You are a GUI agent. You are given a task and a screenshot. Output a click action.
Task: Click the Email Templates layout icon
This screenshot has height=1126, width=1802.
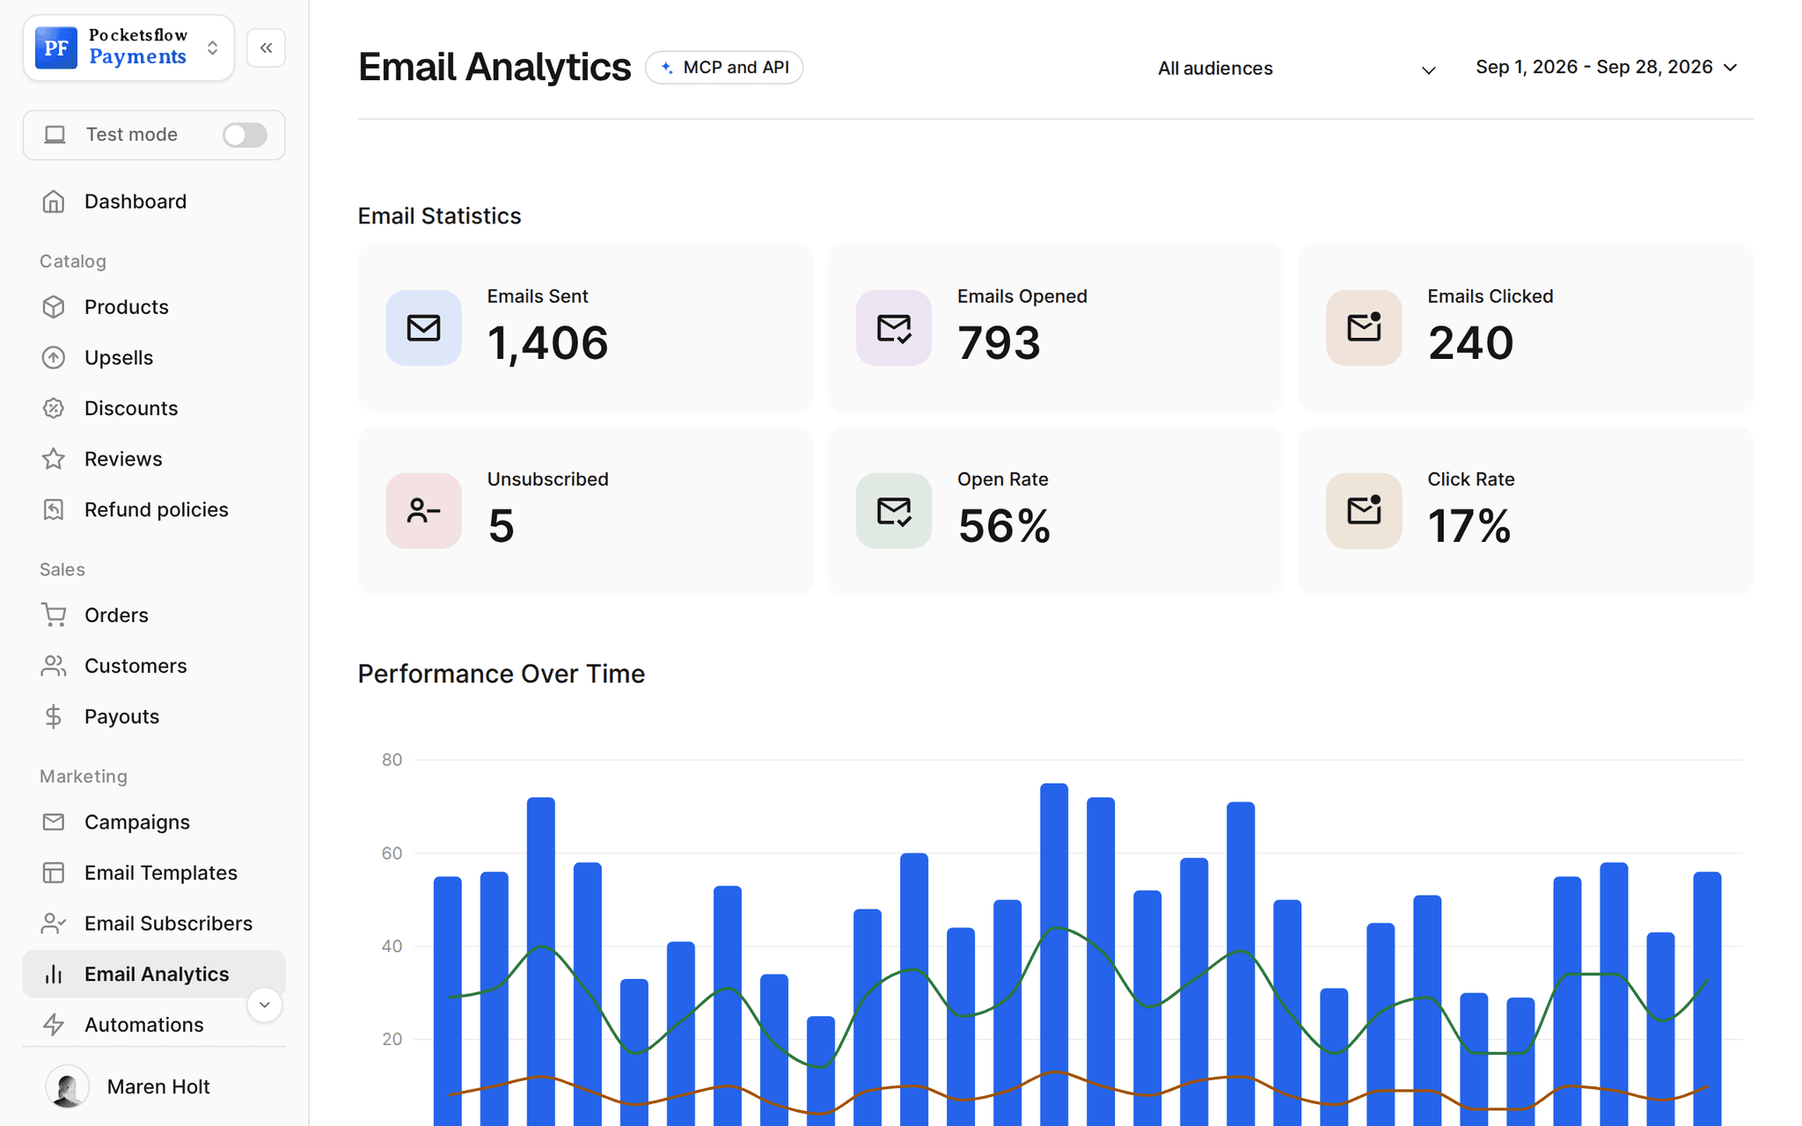click(54, 873)
